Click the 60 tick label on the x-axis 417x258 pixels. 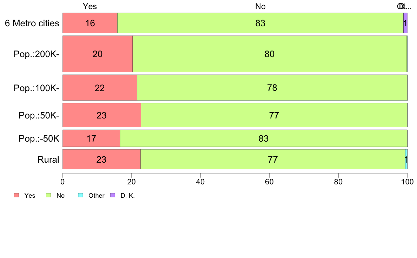270,182
